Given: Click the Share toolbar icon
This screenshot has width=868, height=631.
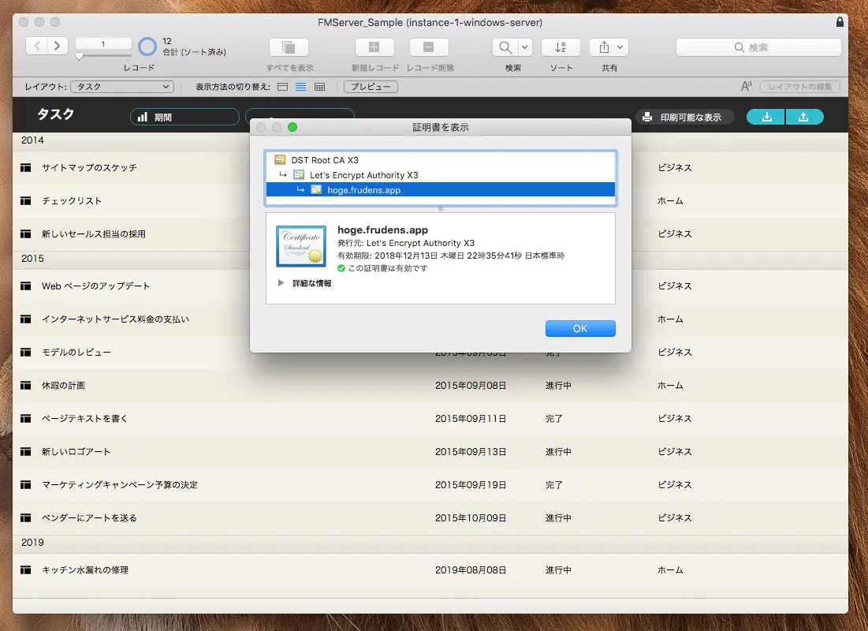Looking at the screenshot, I should [x=604, y=47].
